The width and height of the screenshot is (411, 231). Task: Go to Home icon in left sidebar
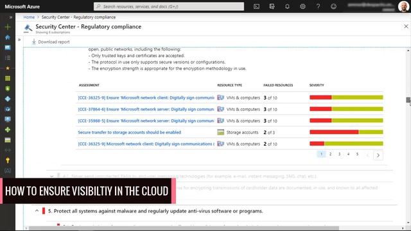coord(8,37)
